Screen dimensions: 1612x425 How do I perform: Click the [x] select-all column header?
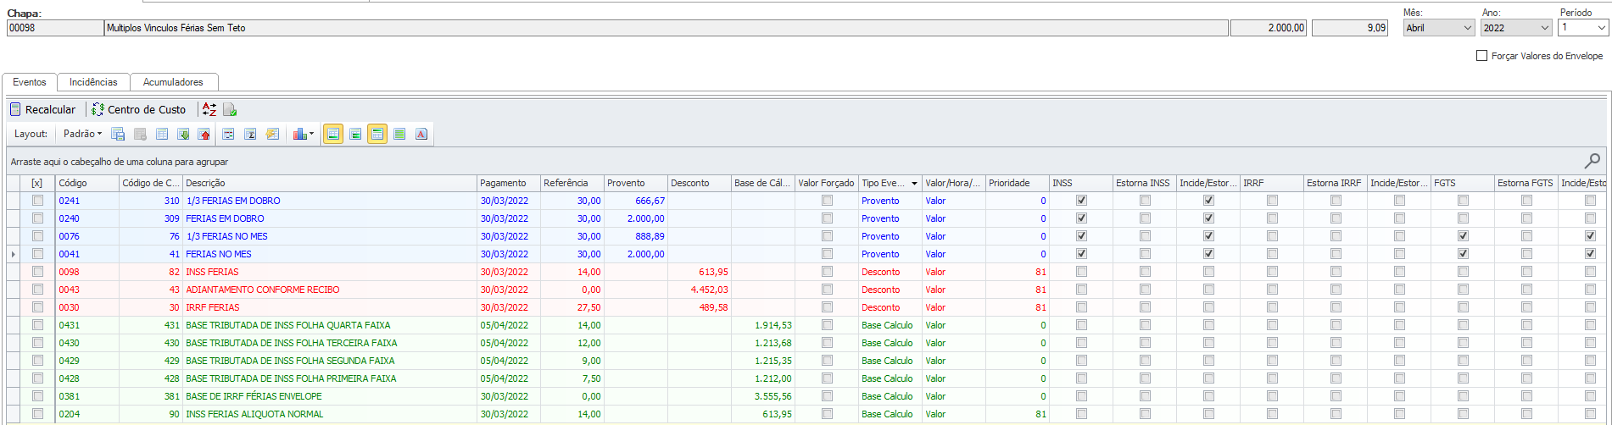point(37,183)
